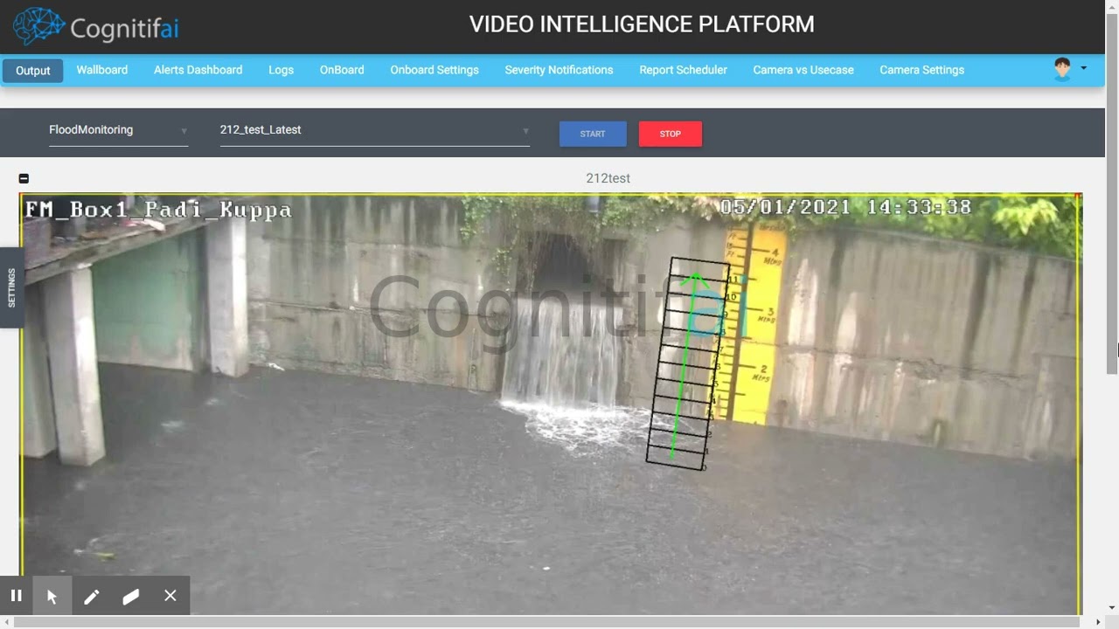
Task: Collapse the 212test camera panel
Action: click(24, 178)
